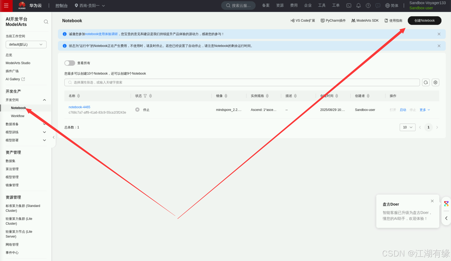The height and width of the screenshot is (261, 451).
Task: Open the 资源 top menu
Action: [x=280, y=5]
